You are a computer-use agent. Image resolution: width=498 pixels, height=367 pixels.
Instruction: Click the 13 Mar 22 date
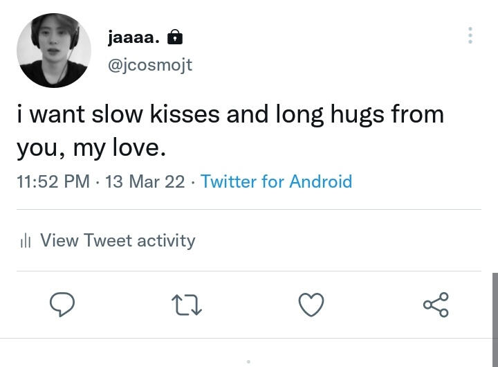tap(145, 181)
